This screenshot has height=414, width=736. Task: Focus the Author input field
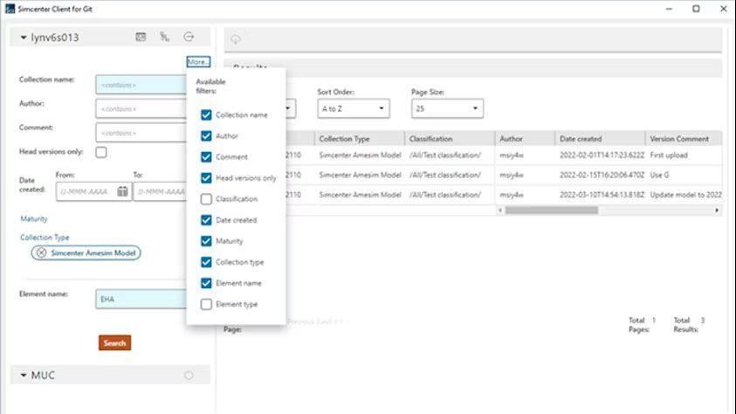tap(141, 109)
